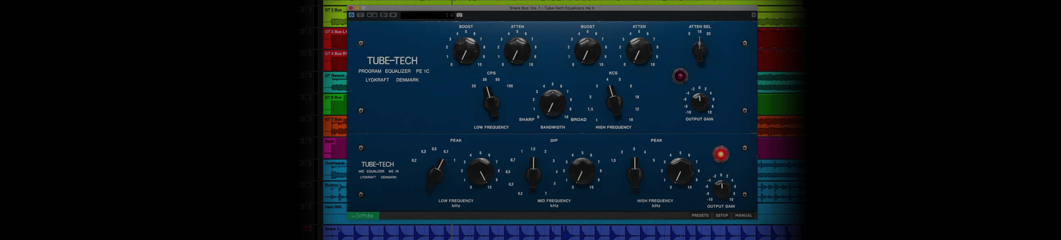Open the plugin preset name dropdown
1061x240 pixels.
coord(424,15)
